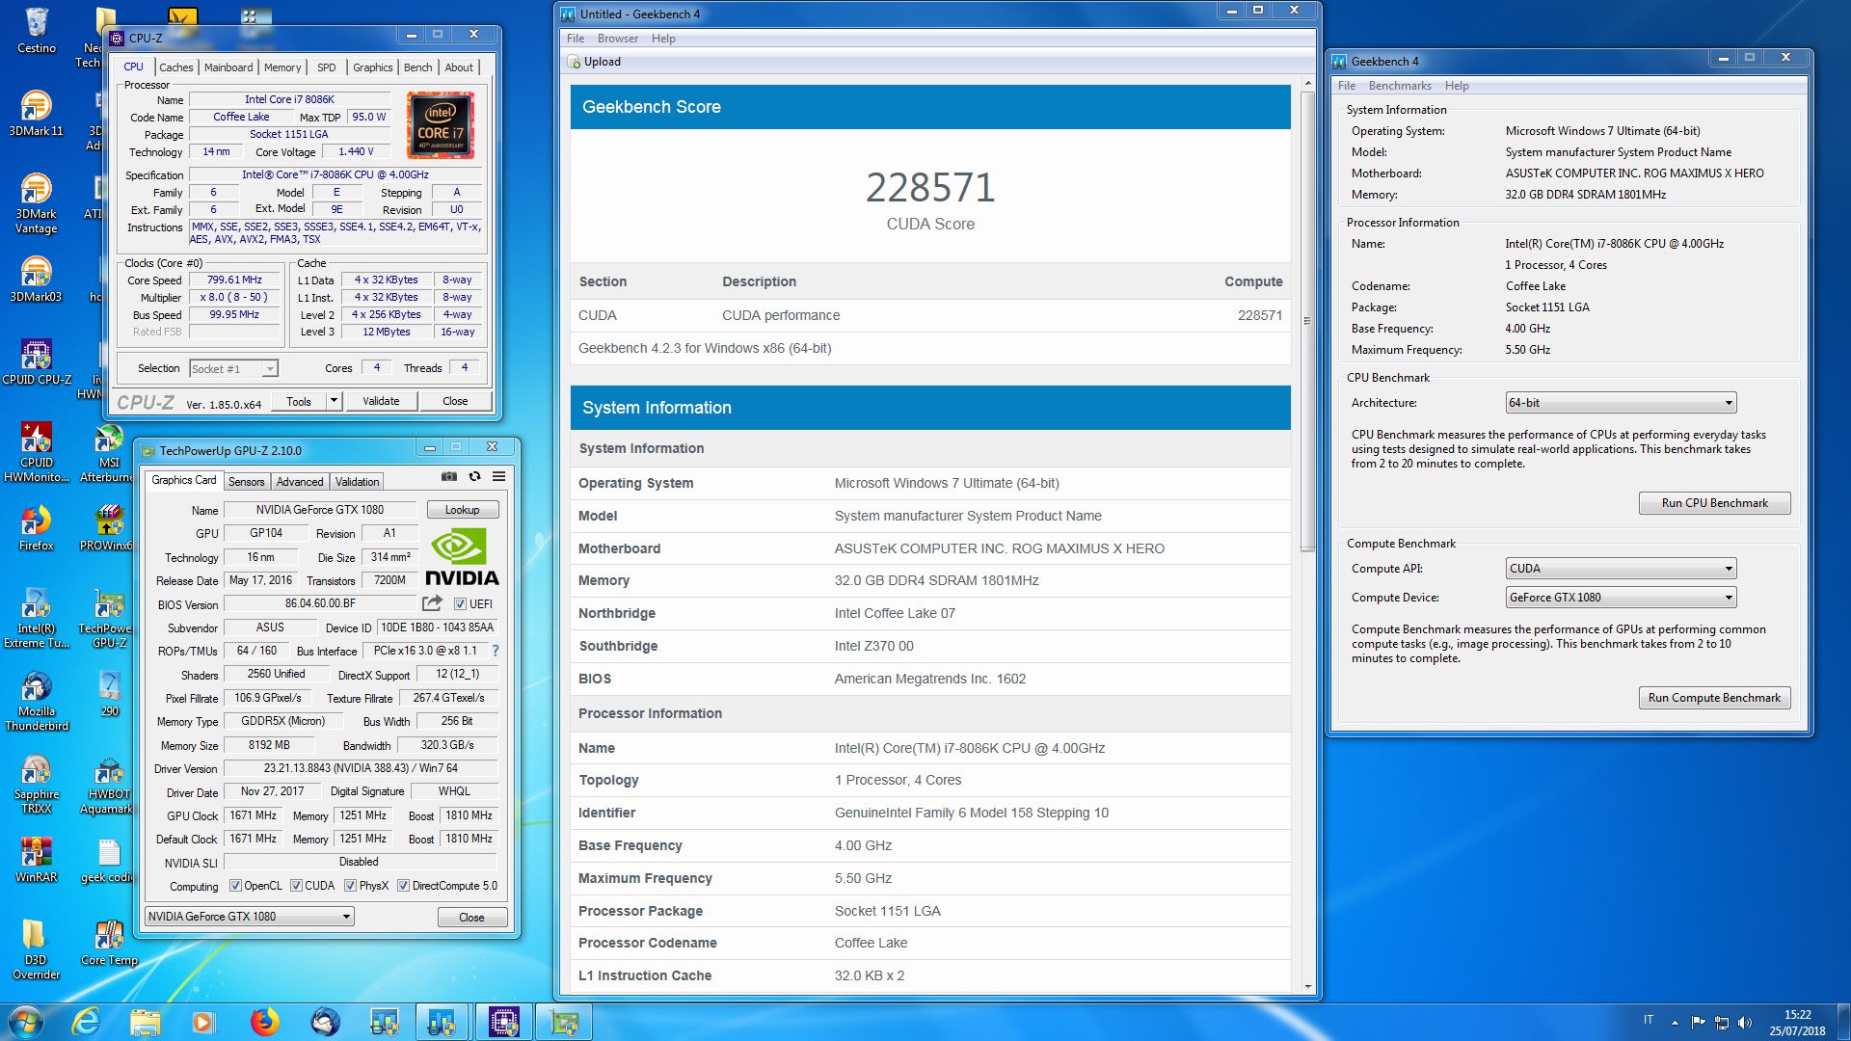Take a GPU-Z screenshot with camera icon

coord(449,476)
